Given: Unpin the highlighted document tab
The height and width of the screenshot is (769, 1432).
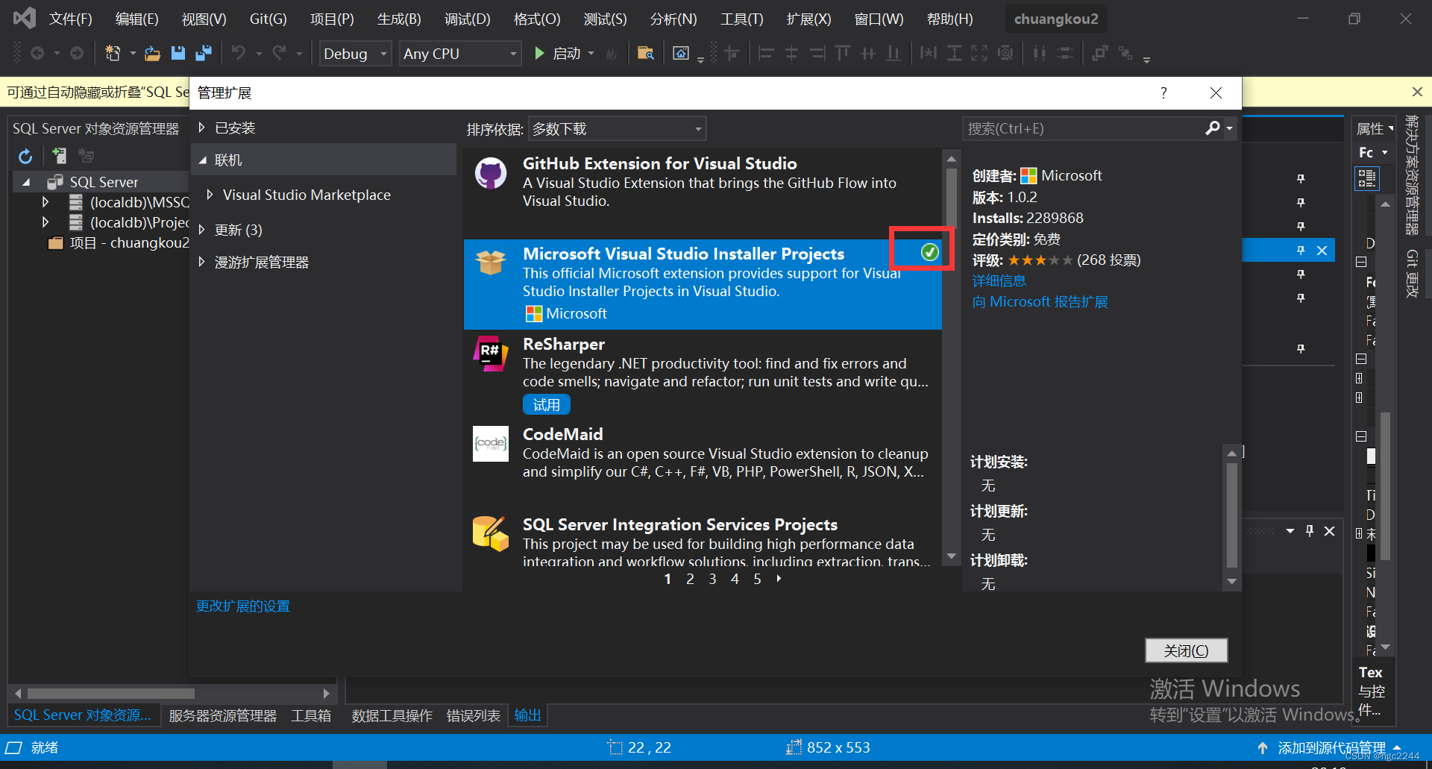Looking at the screenshot, I should tap(1301, 250).
